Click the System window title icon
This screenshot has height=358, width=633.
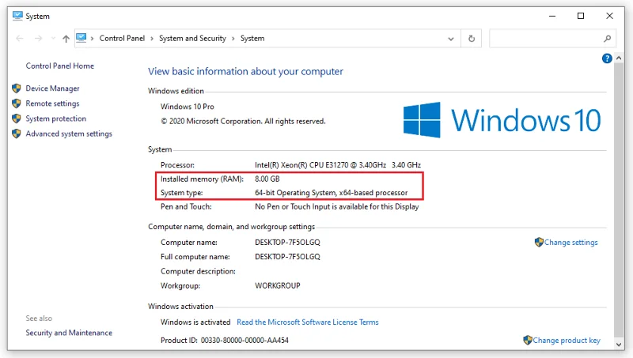tap(17, 16)
